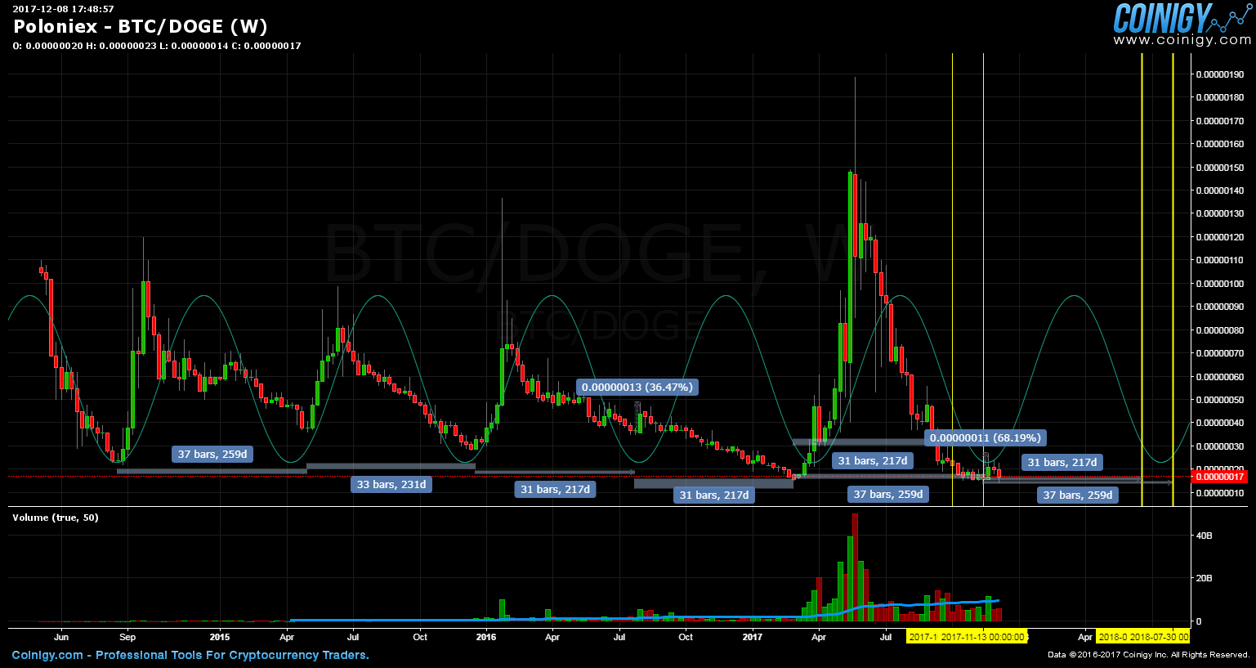The height and width of the screenshot is (668, 1256).
Task: Select the 2017-12-08 17:48:57 timestamp text
Action: (x=63, y=9)
